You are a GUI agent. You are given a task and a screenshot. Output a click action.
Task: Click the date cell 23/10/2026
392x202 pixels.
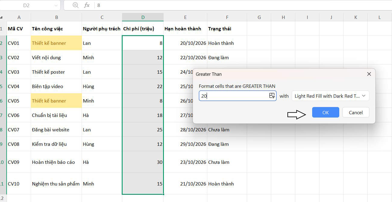point(185,162)
